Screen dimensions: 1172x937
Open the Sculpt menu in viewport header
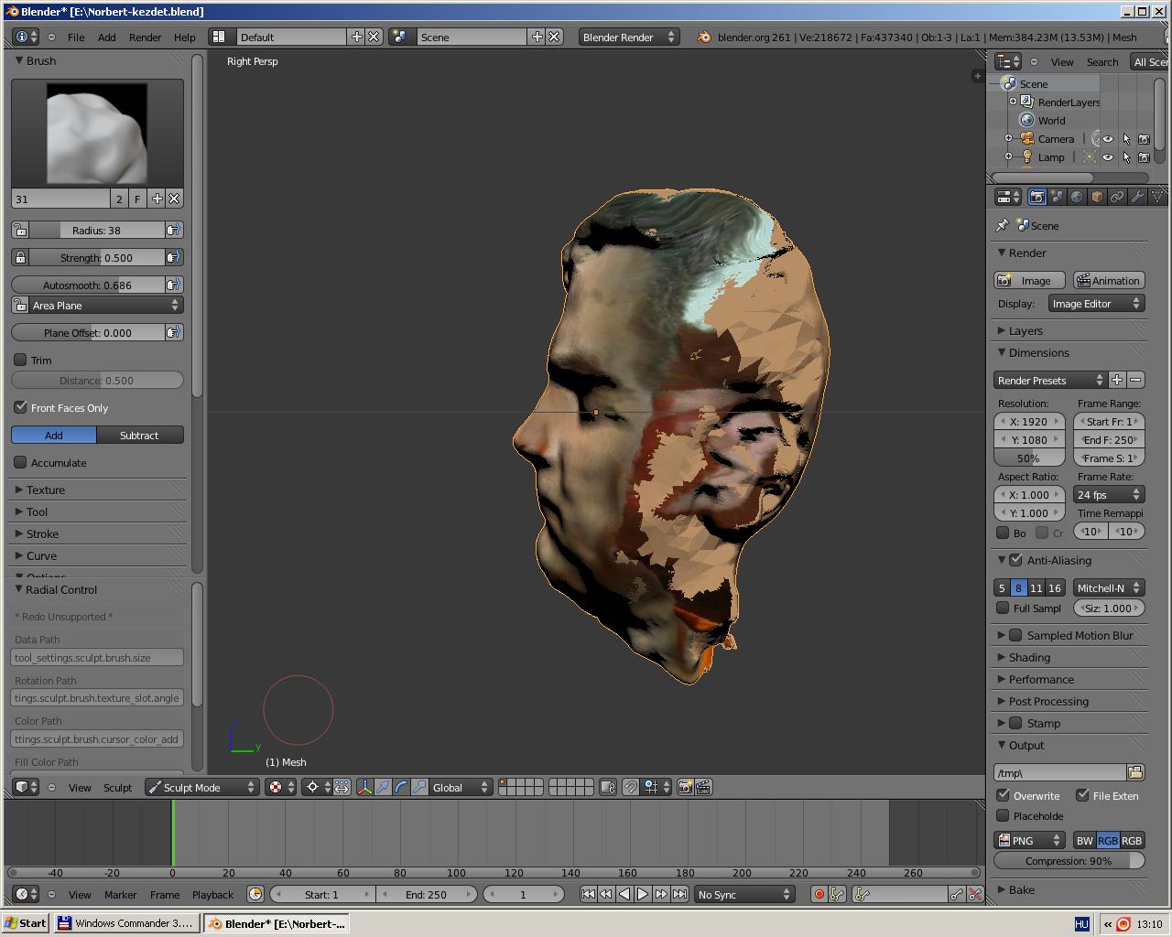(117, 787)
